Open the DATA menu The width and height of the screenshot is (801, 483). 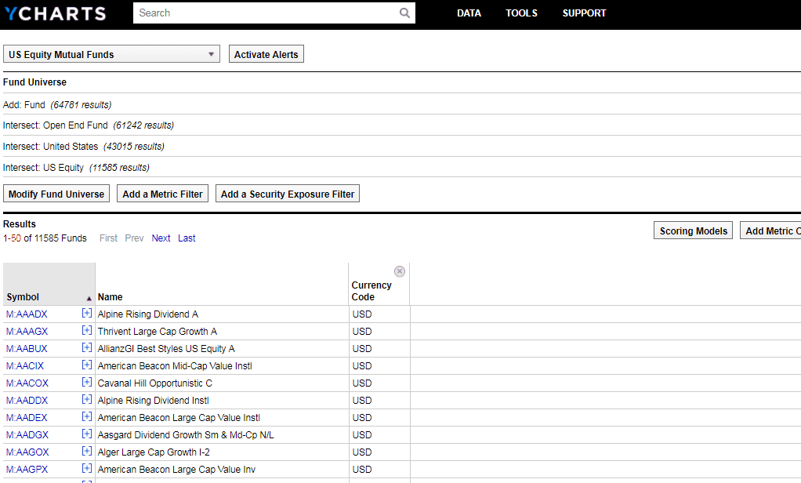click(x=469, y=13)
